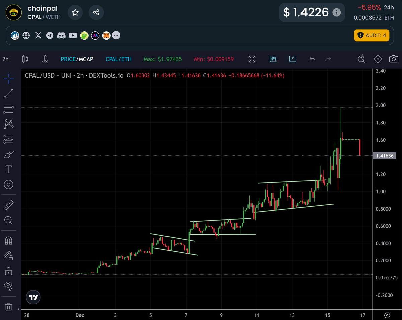Open the fx indicators menu

click(x=45, y=59)
